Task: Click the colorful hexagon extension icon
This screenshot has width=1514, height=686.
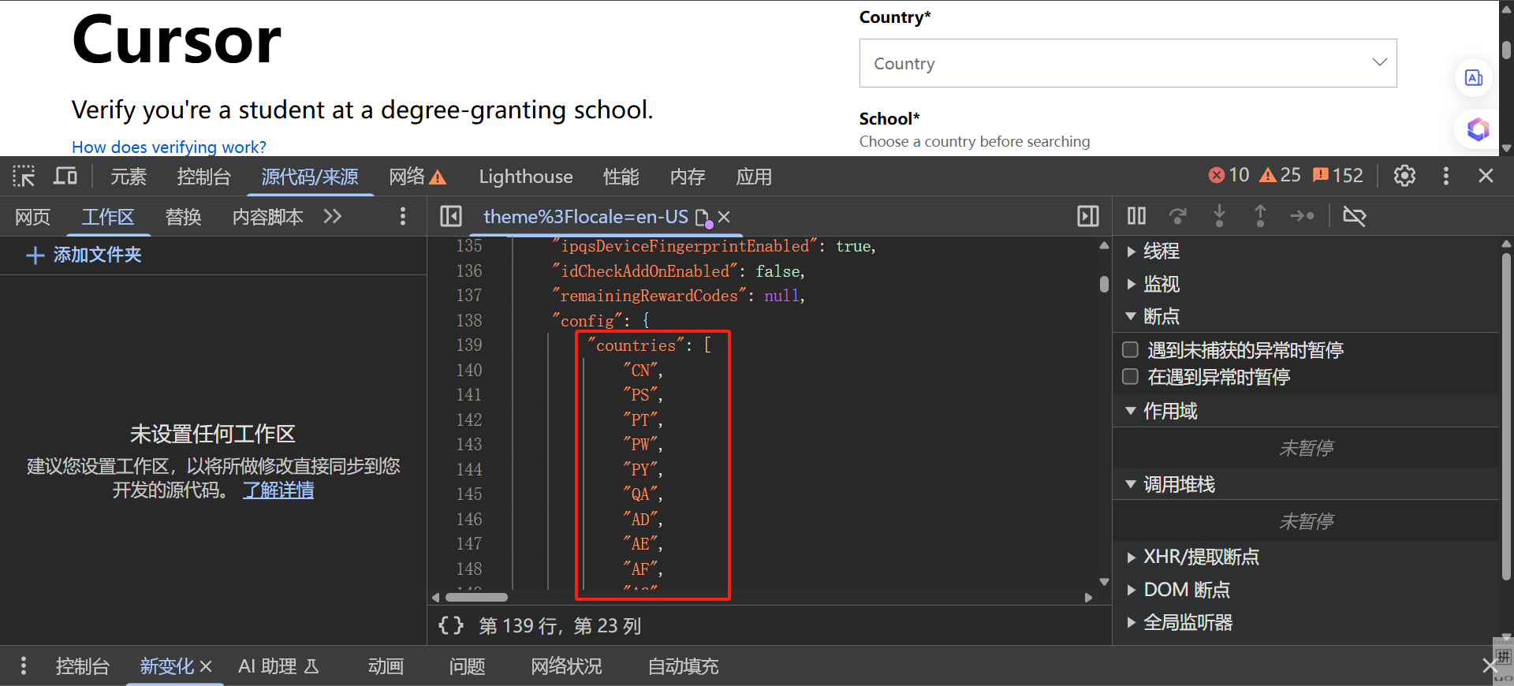Action: tap(1478, 129)
